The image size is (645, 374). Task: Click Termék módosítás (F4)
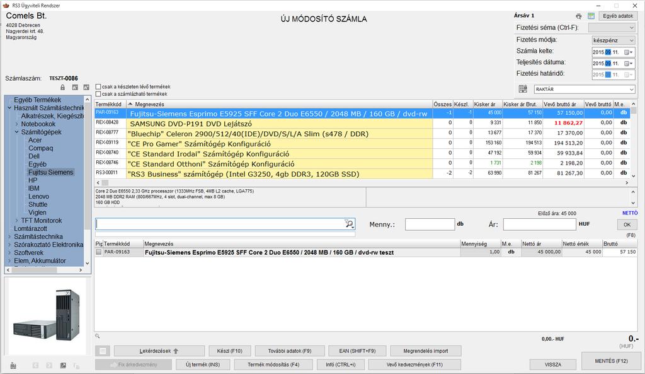tap(273, 365)
